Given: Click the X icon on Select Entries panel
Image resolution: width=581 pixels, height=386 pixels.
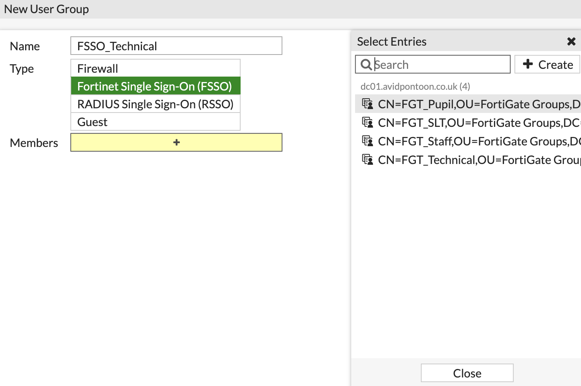Looking at the screenshot, I should click(571, 41).
